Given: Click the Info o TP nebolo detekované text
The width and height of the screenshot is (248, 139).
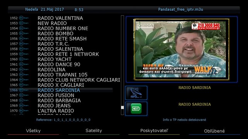Looking at the screenshot, I should pyautogui.click(x=184, y=120).
